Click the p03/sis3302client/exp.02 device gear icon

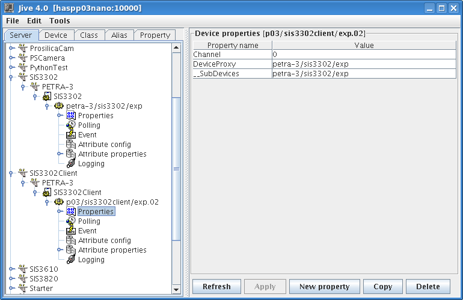coord(59,202)
